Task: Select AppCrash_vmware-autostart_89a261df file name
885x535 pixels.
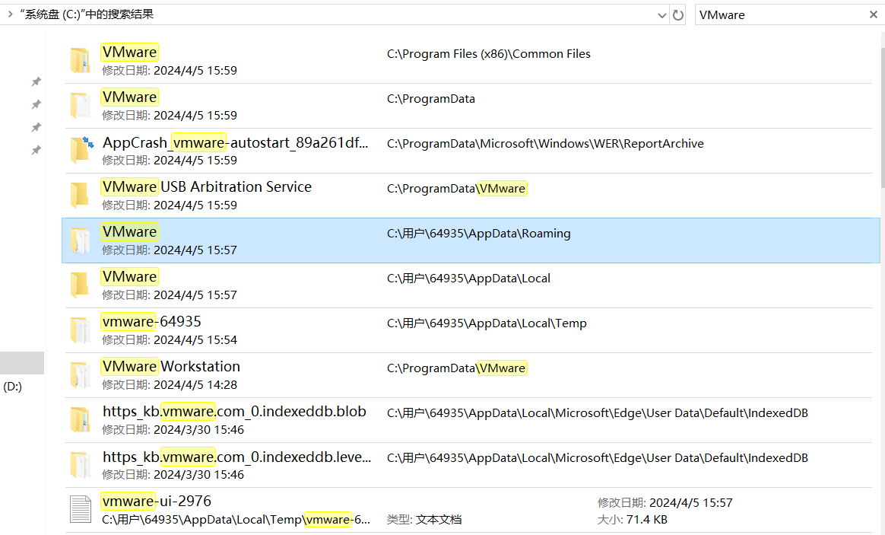Action: 236,142
